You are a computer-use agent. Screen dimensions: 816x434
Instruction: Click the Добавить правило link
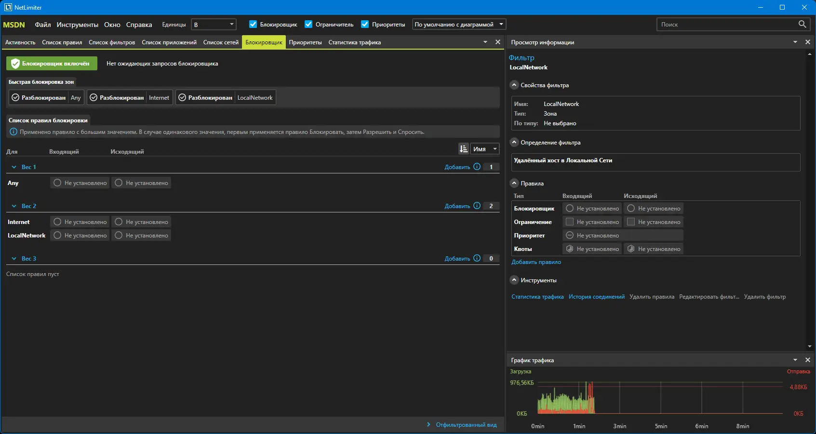[x=536, y=262]
